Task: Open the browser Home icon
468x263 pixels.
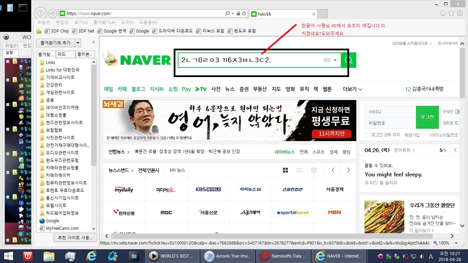Action: point(443,13)
